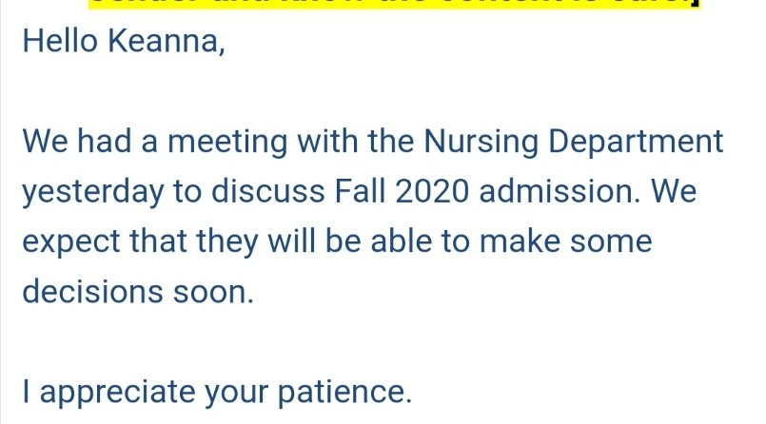766x424 pixels.
Task: Click the word 'meeting' in the email
Action: click(227, 142)
